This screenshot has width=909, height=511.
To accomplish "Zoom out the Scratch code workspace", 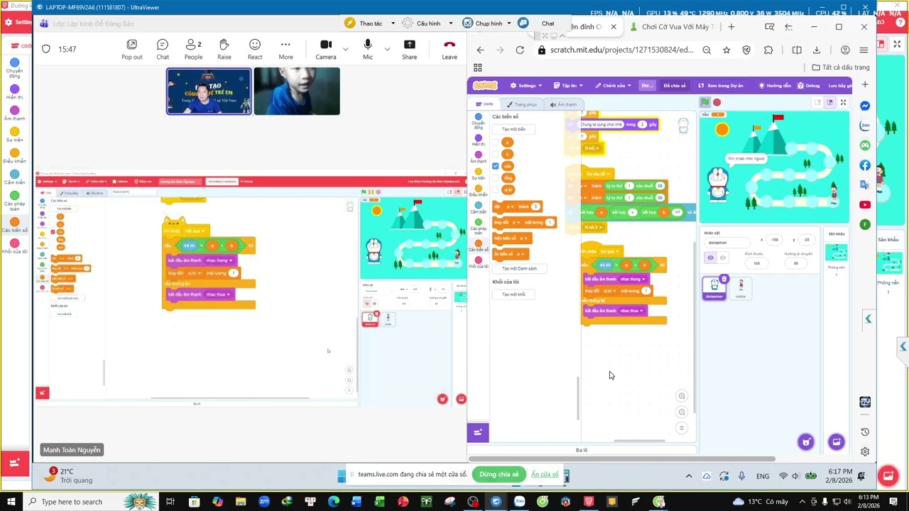I will point(682,412).
